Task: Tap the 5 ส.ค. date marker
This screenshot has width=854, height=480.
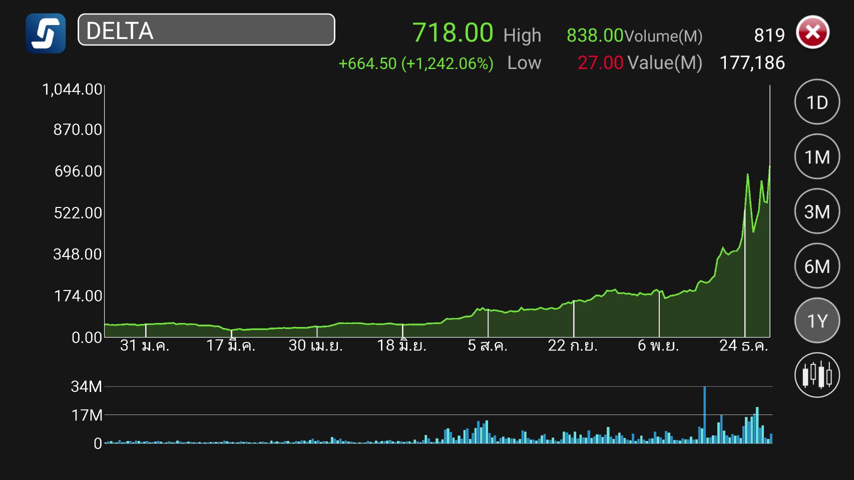Action: point(488,345)
